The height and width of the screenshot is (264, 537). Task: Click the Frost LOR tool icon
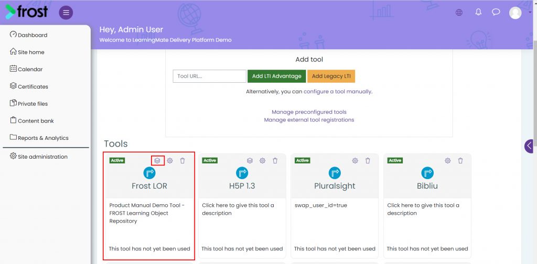(x=149, y=173)
